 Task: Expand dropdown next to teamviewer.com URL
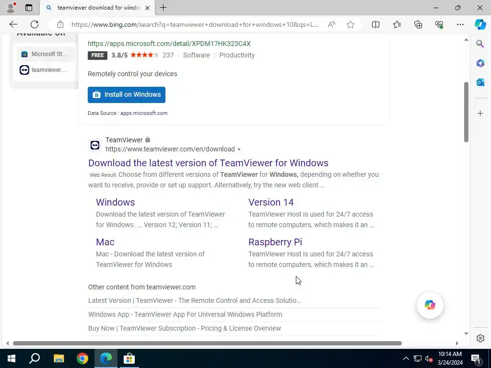click(x=239, y=149)
